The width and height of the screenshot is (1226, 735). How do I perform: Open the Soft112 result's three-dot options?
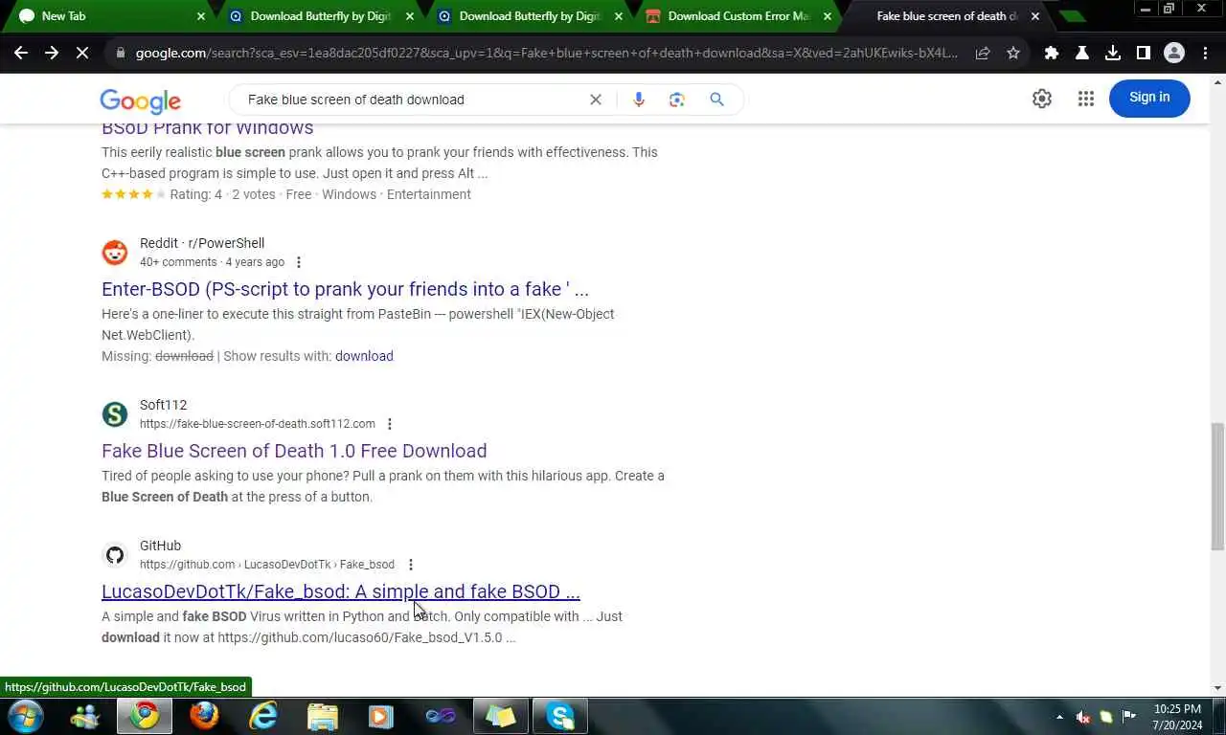[390, 424]
